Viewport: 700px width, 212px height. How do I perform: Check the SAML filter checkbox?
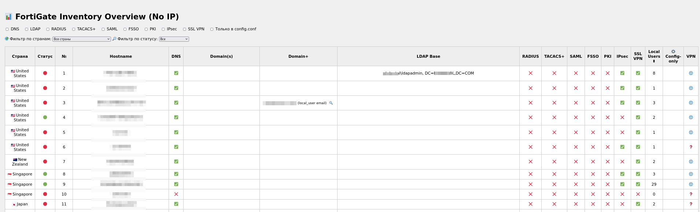coord(102,29)
